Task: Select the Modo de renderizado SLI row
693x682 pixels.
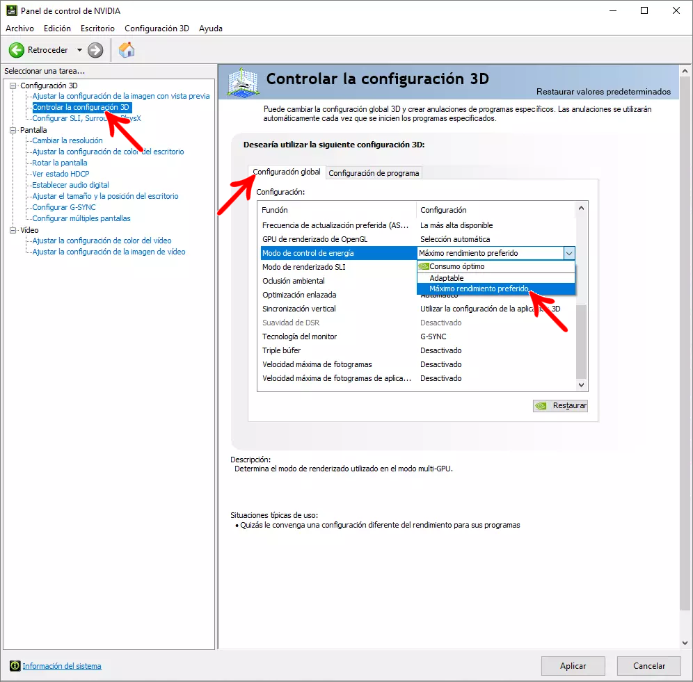Action: (339, 267)
